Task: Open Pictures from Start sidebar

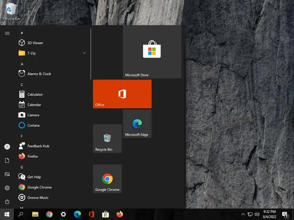Action: tap(7, 174)
